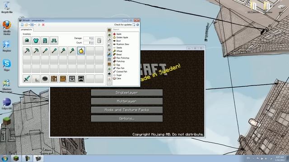Open the armor category in item sidebar
The height and width of the screenshot is (162, 289).
[x=109, y=49]
